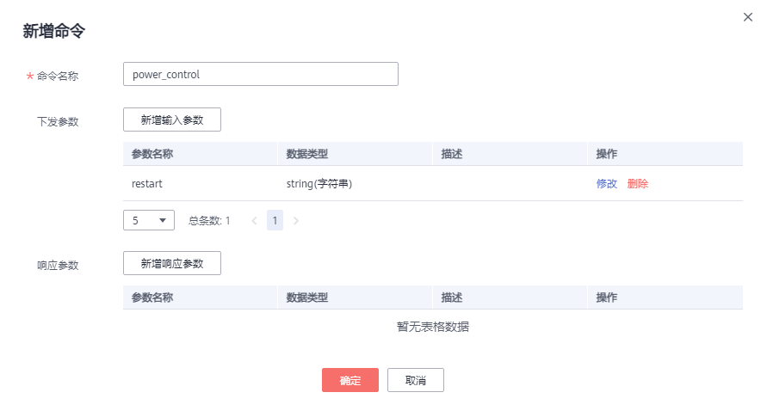767x417 pixels.
Task: Click the 新增输入参数 button
Action: [172, 120]
